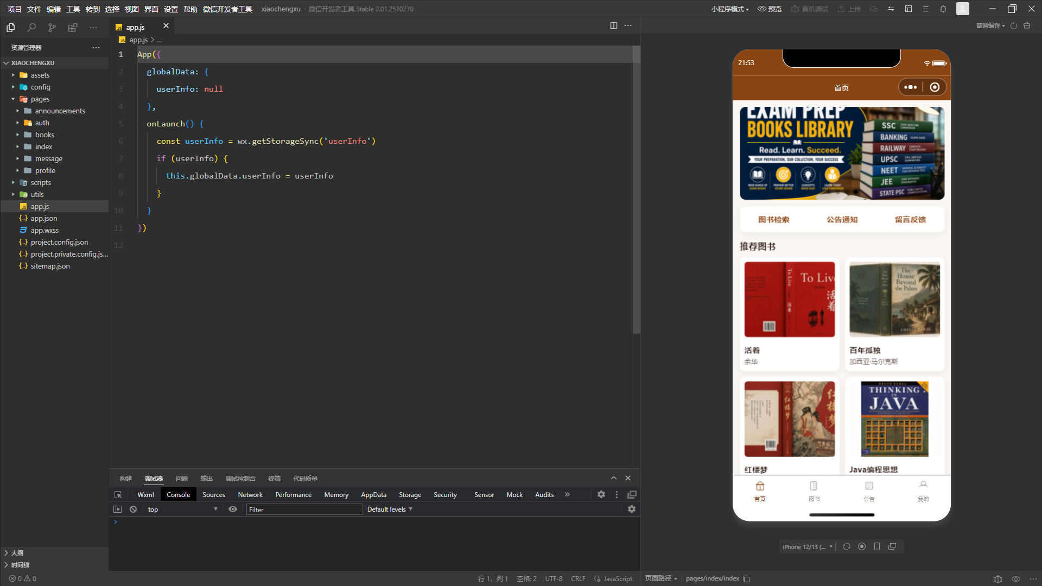Open the 小程序模式 mode dropdown
Screen dimensions: 1042x586
coord(730,9)
